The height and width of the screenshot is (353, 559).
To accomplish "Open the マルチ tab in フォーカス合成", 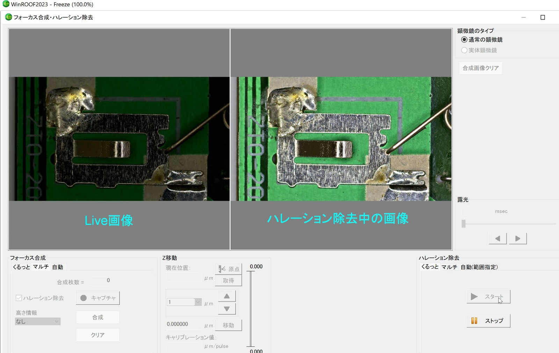I will point(41,267).
